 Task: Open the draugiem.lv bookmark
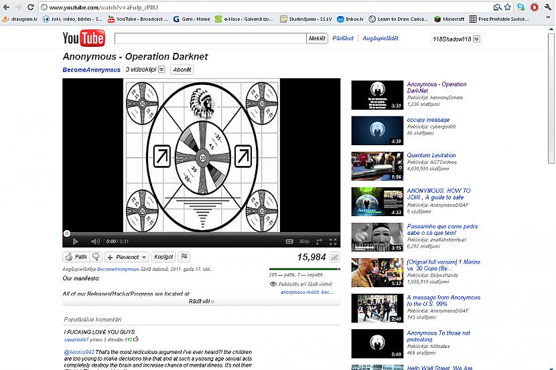pyautogui.click(x=20, y=19)
